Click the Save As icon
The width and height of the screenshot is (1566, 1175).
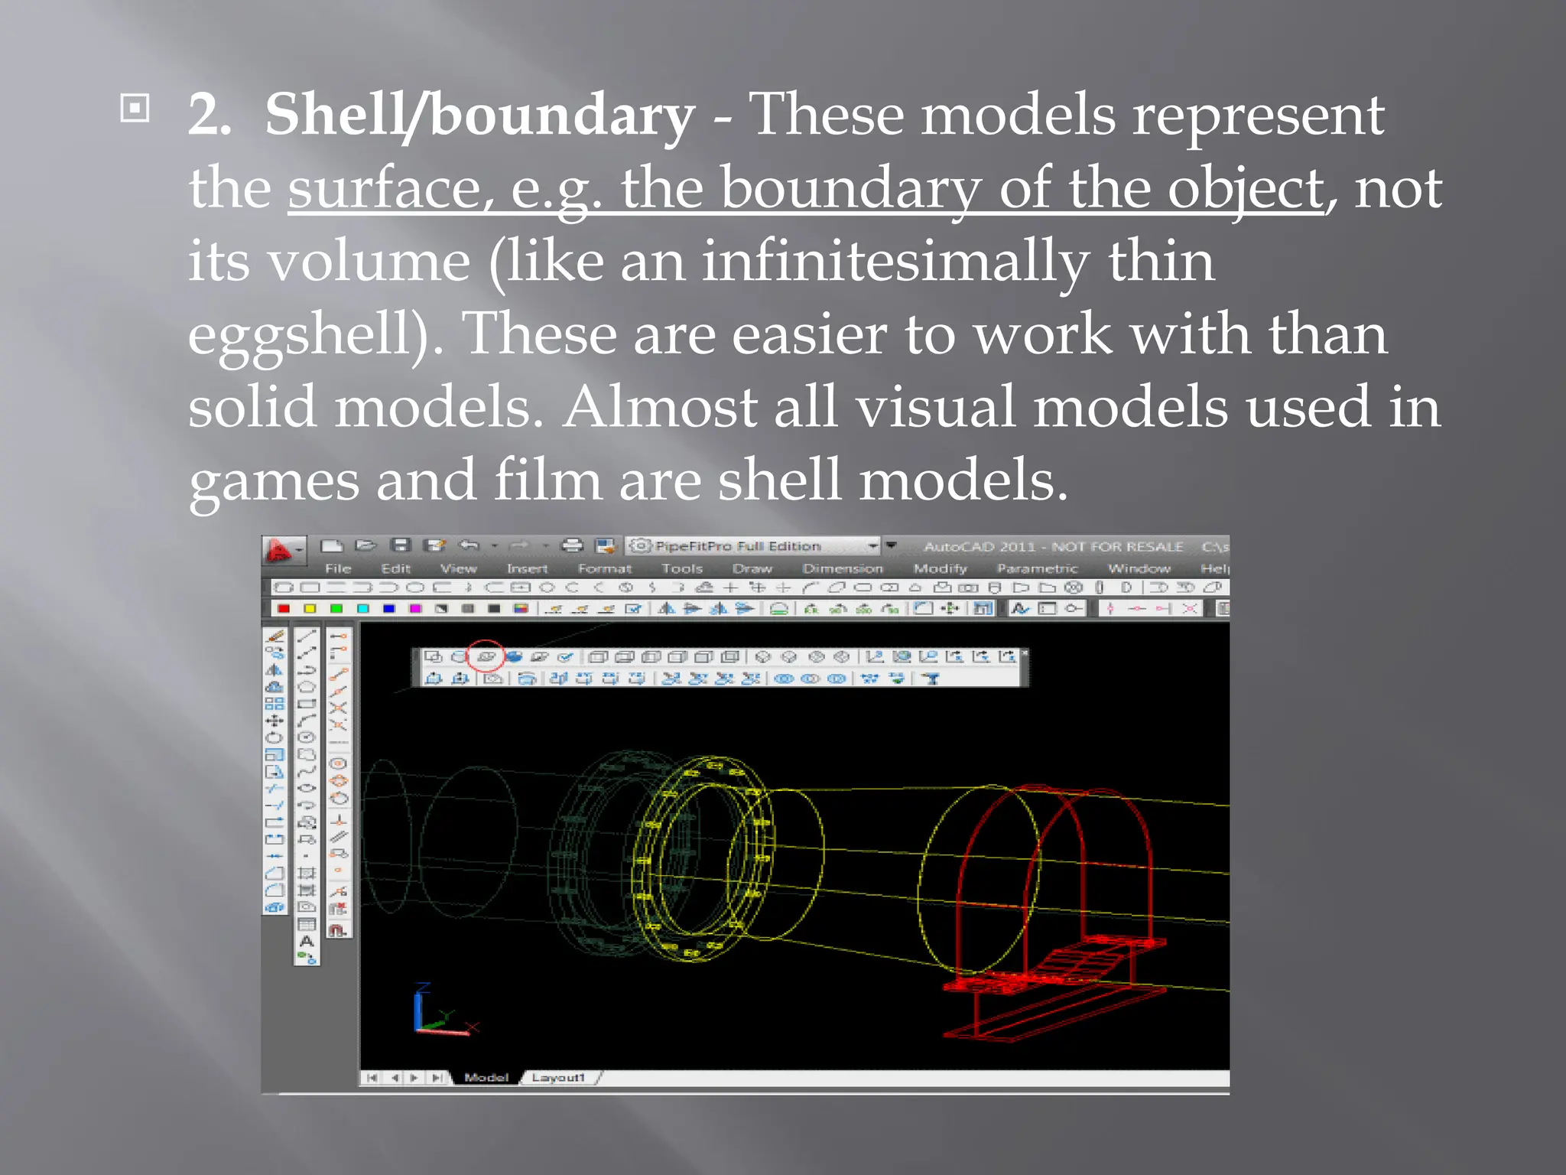tap(435, 545)
